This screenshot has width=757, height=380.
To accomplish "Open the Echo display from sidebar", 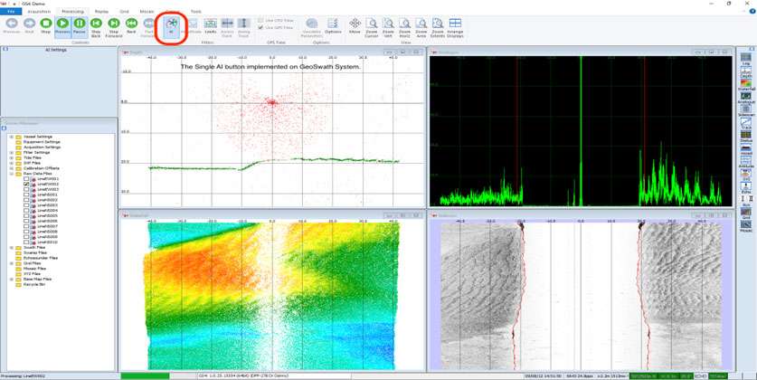I will (x=746, y=187).
